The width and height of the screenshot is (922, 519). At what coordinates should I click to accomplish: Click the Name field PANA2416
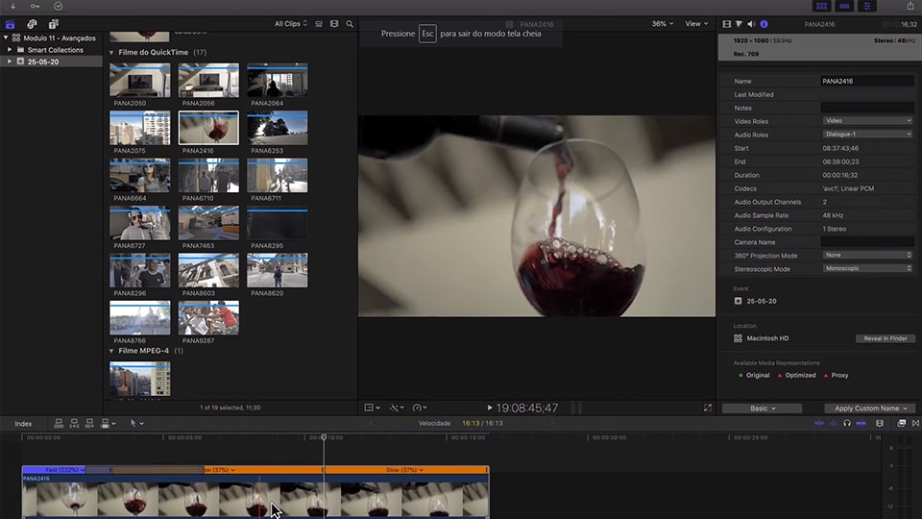point(867,81)
